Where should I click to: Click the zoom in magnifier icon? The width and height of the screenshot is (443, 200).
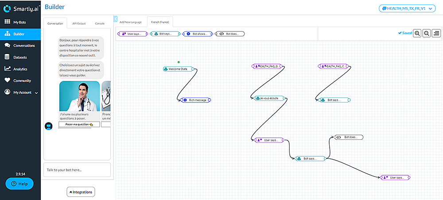[x=417, y=33]
